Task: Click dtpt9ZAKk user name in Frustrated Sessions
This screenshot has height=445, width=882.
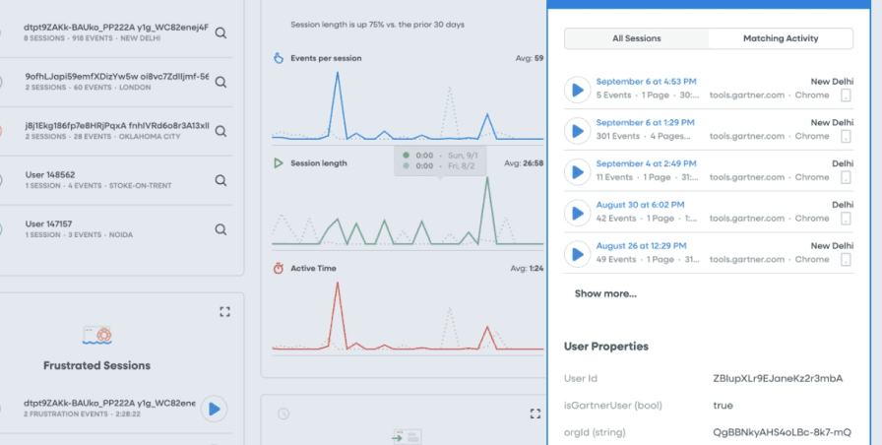Action: [109, 404]
